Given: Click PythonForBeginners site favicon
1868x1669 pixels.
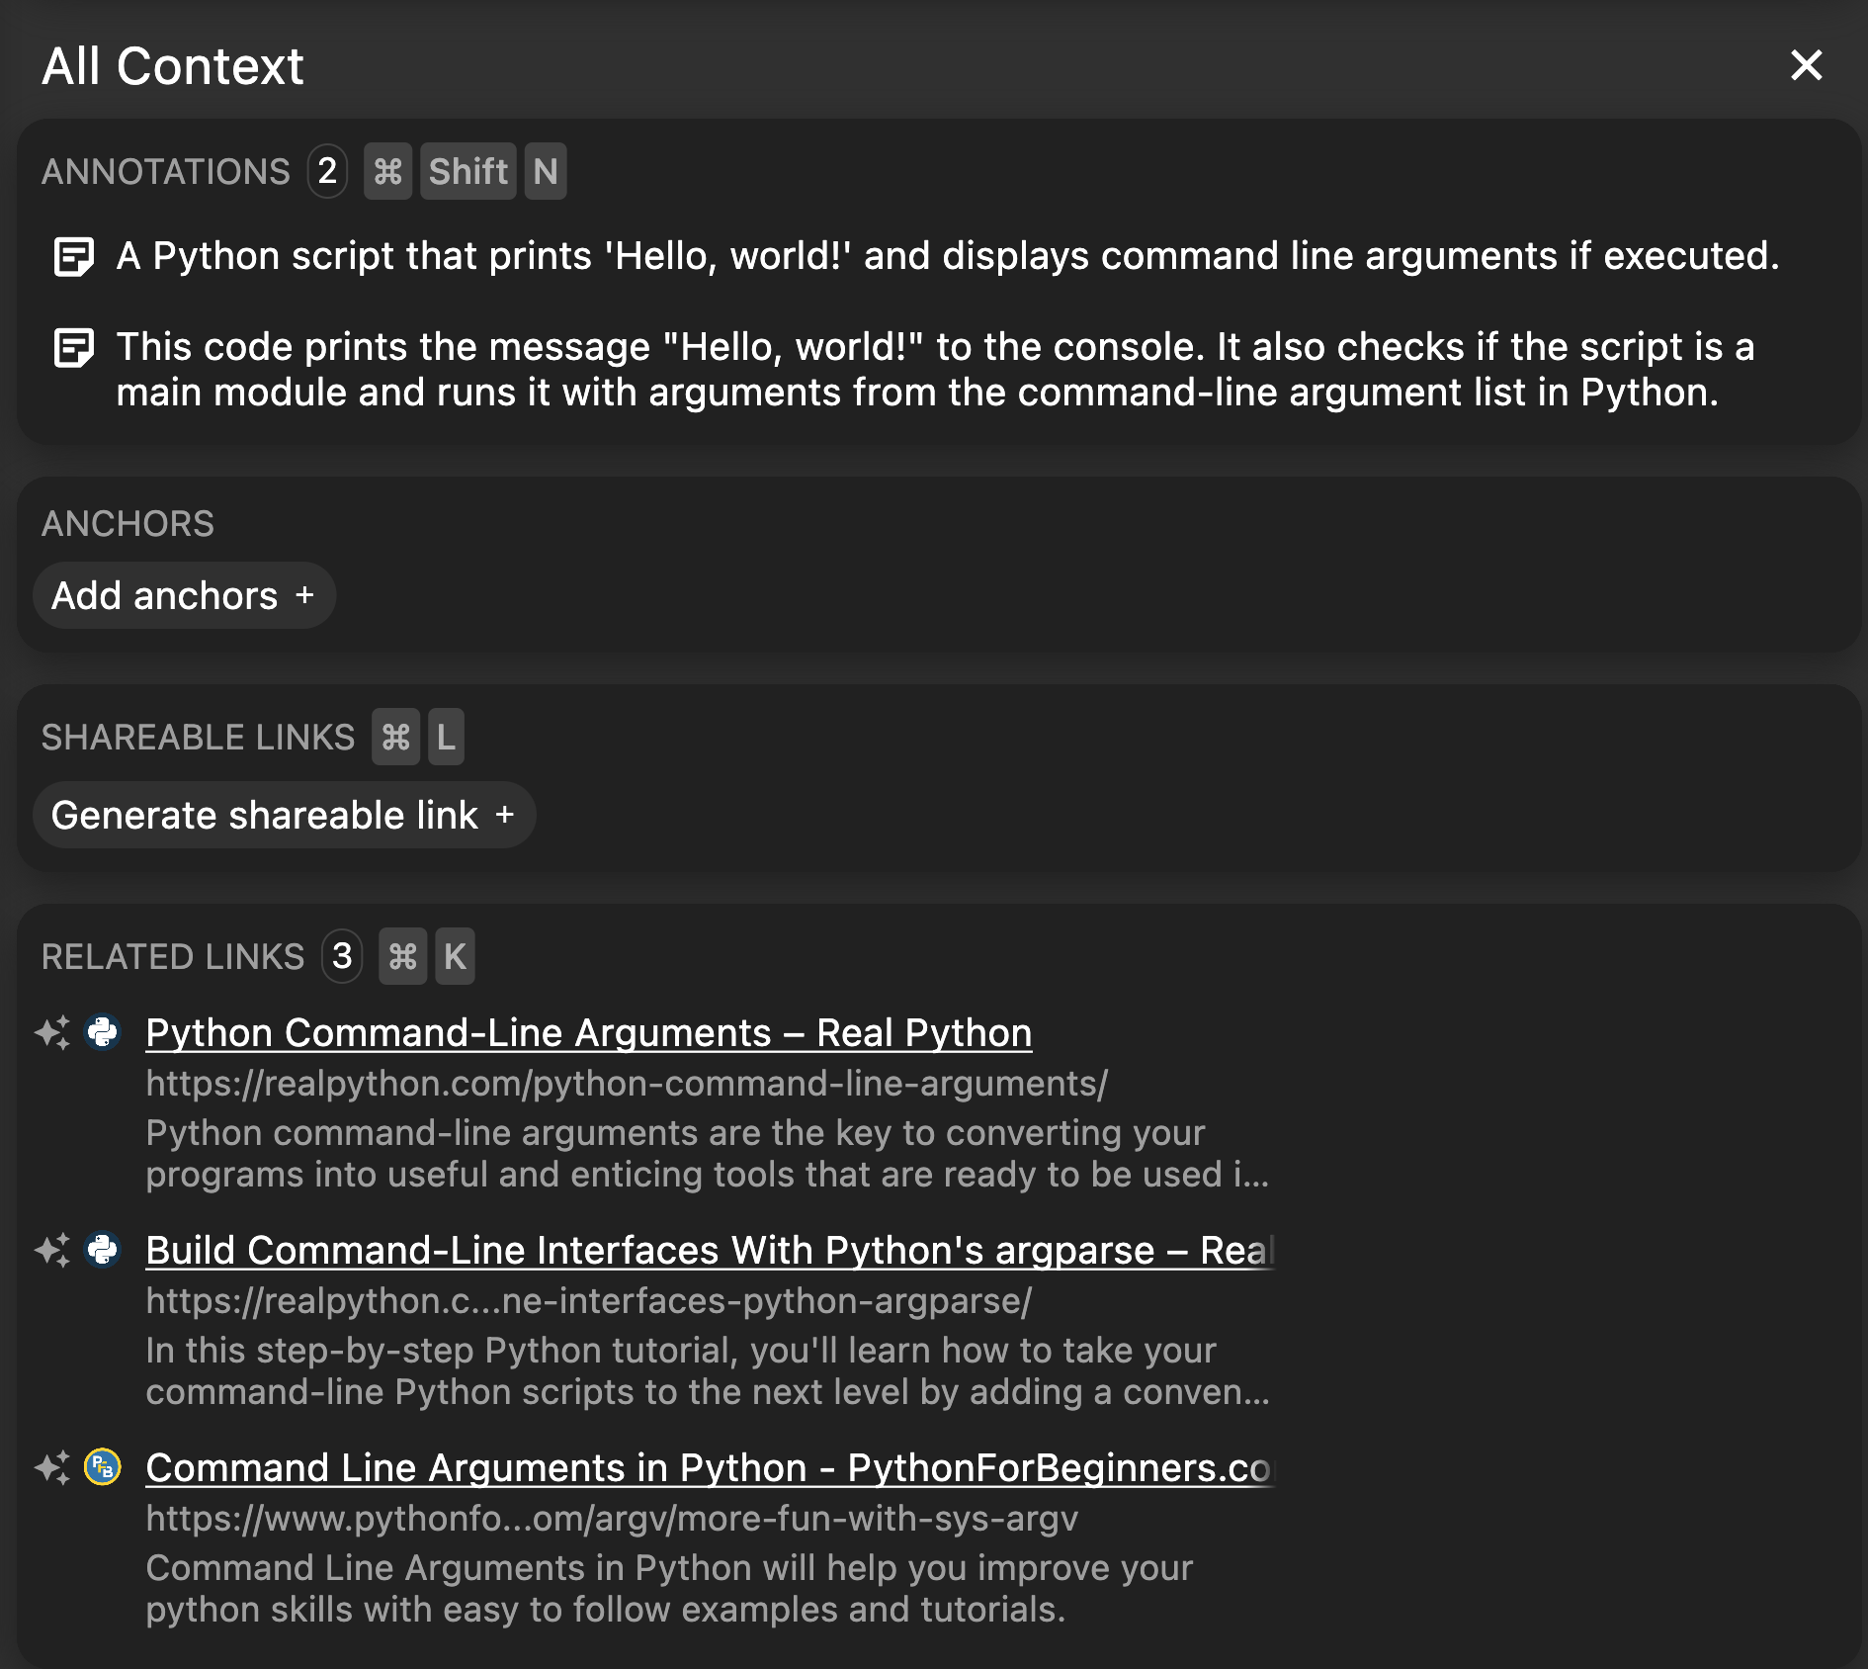Looking at the screenshot, I should [x=103, y=1467].
